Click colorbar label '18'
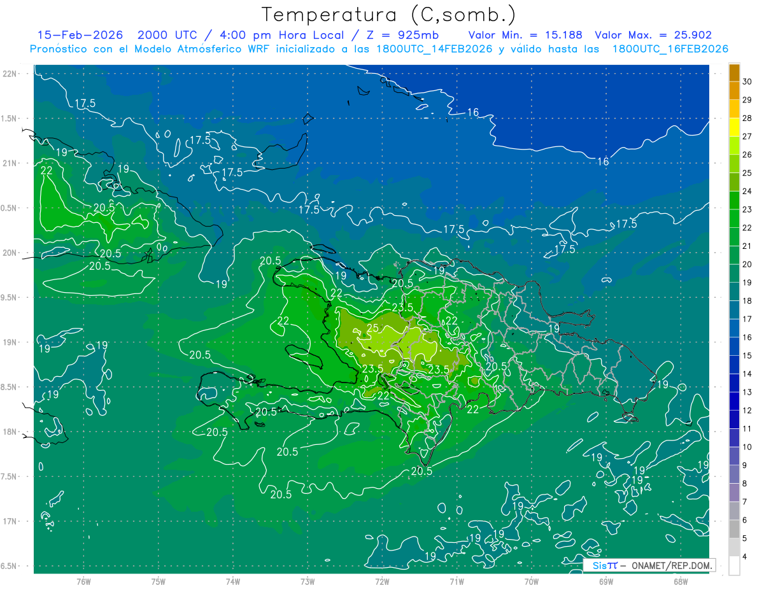Screen dimensions: 764x590 [747, 300]
